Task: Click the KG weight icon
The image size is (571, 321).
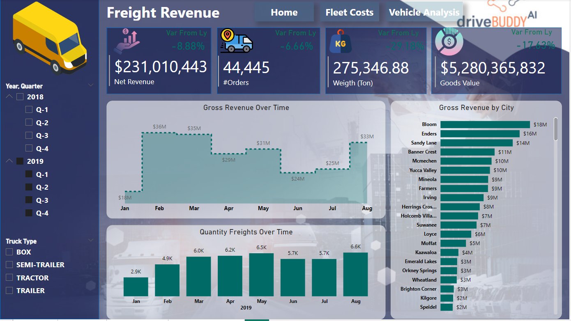Action: [x=340, y=42]
